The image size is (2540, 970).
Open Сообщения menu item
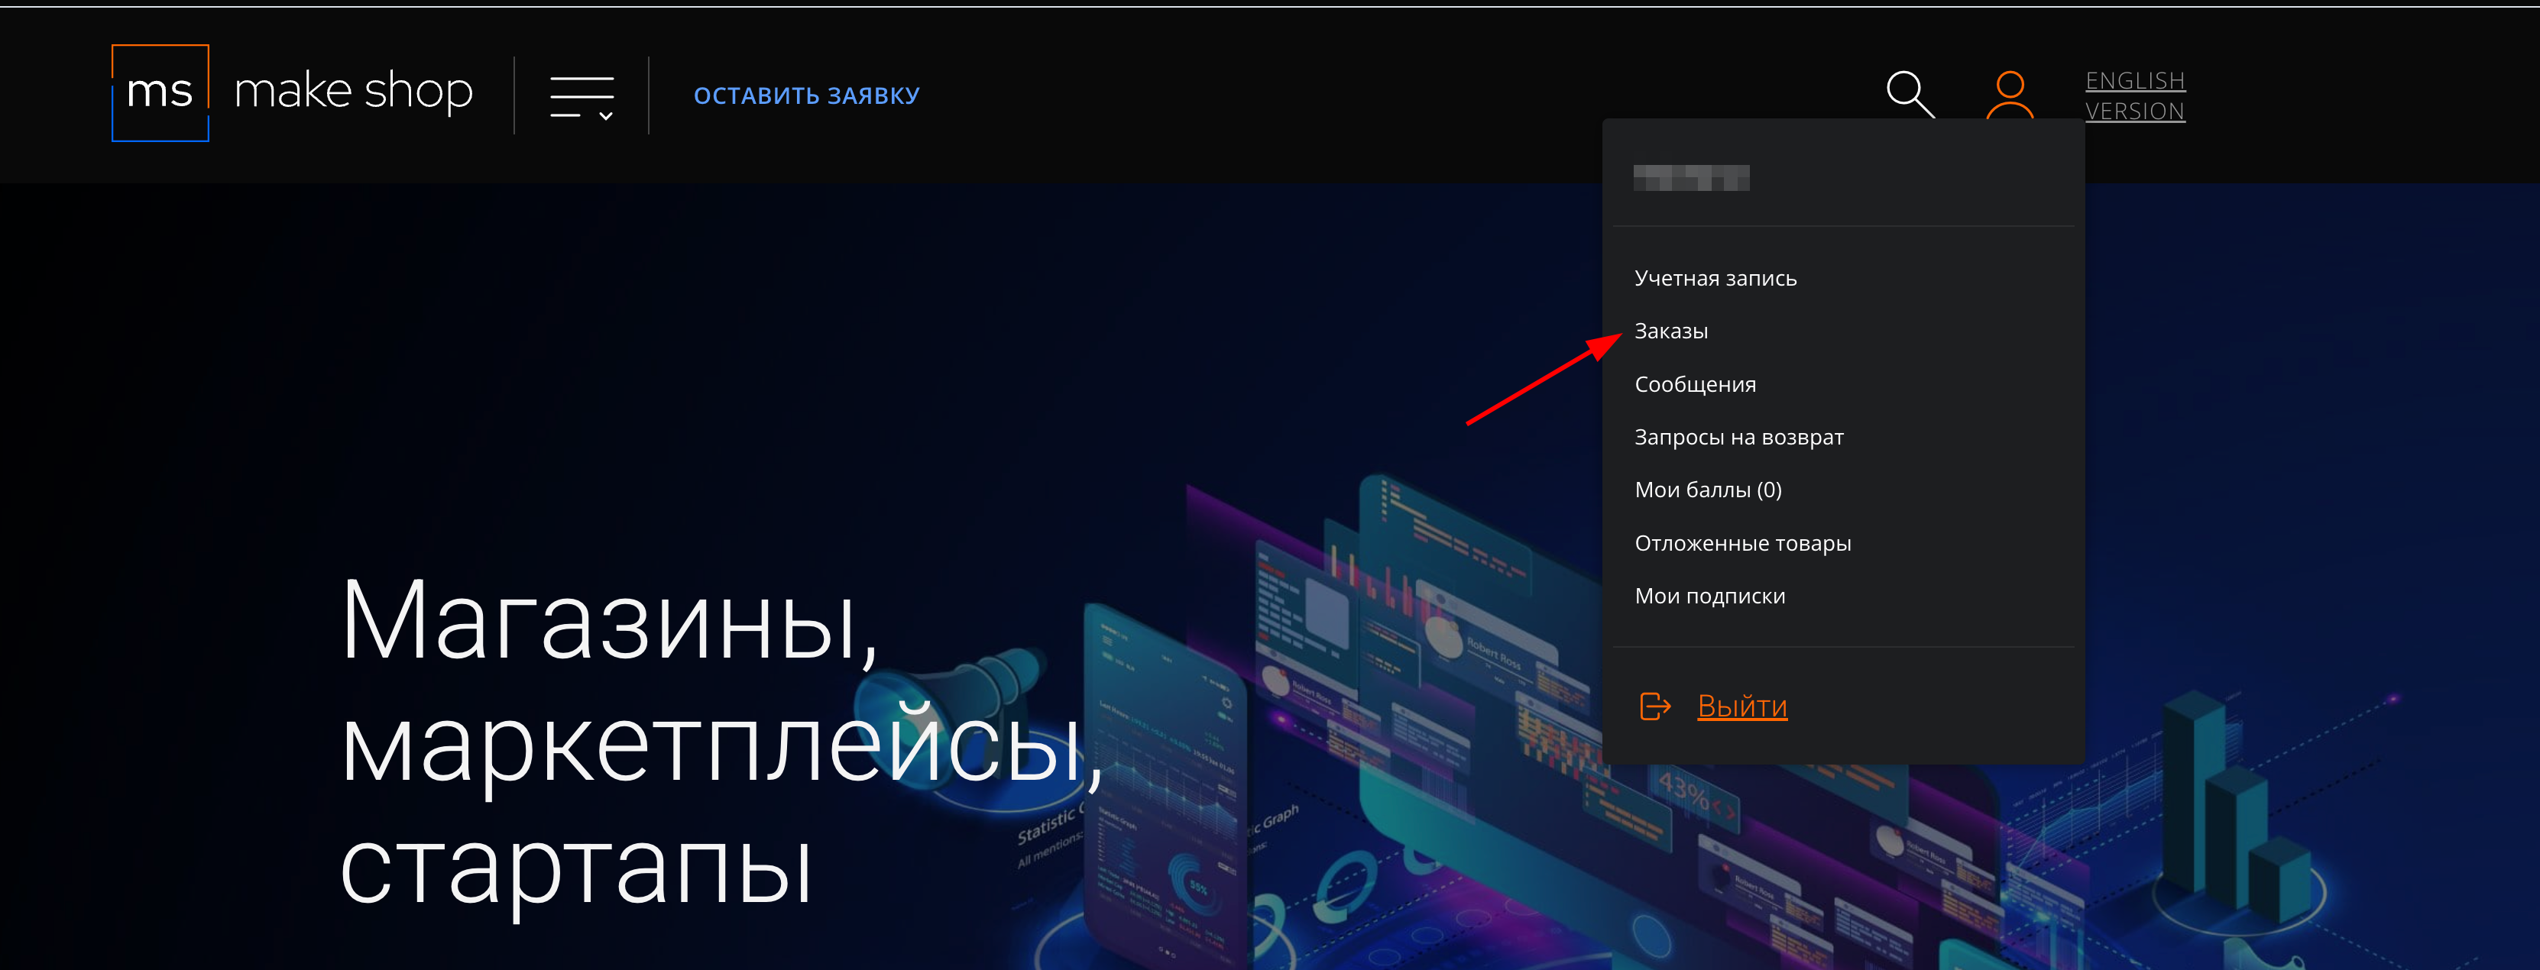click(x=1694, y=384)
